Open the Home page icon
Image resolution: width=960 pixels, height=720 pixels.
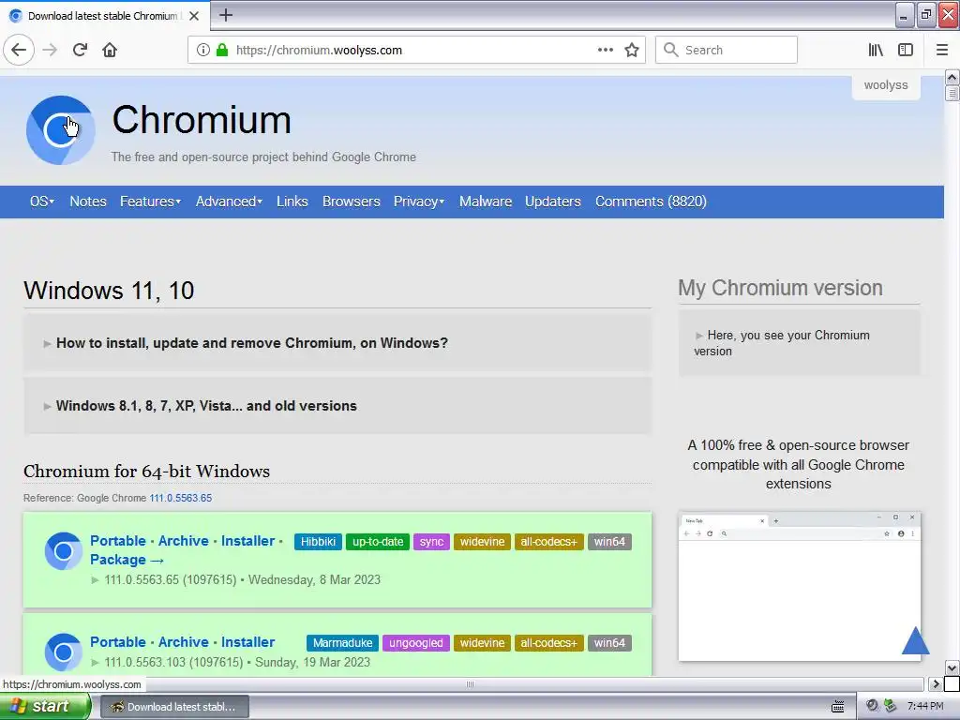pos(110,50)
